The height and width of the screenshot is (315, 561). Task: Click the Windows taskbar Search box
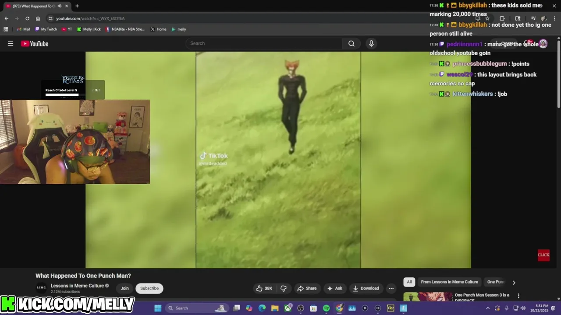click(197, 308)
